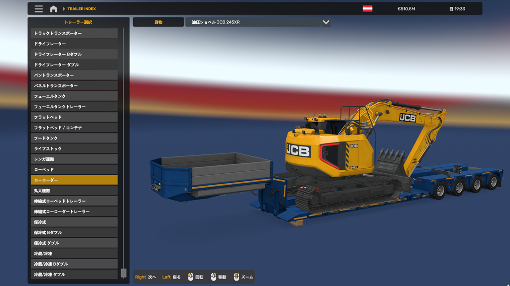The width and height of the screenshot is (510, 286).
Task: Click the Austrian flag icon
Action: (368, 8)
